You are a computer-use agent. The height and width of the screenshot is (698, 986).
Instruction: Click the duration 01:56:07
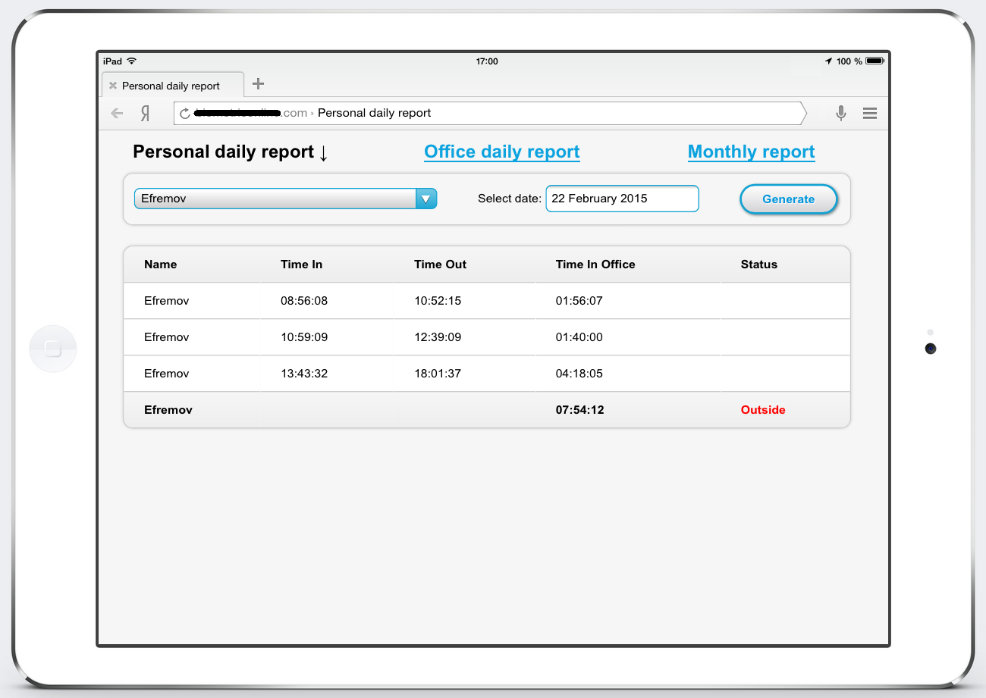pyautogui.click(x=579, y=301)
